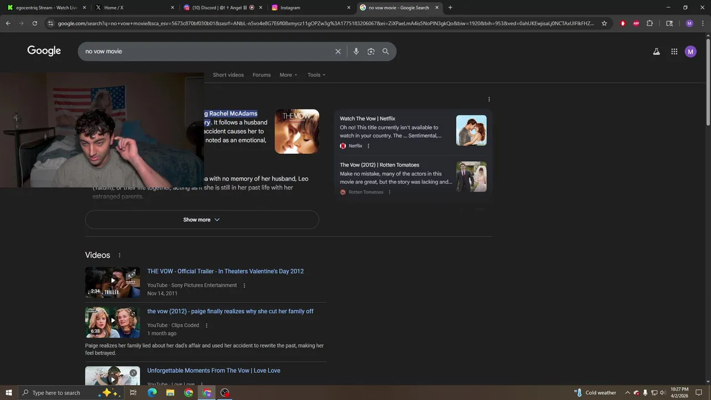The image size is (711, 400).
Task: Open the Extensions puzzle-piece menu
Action: 649,23
